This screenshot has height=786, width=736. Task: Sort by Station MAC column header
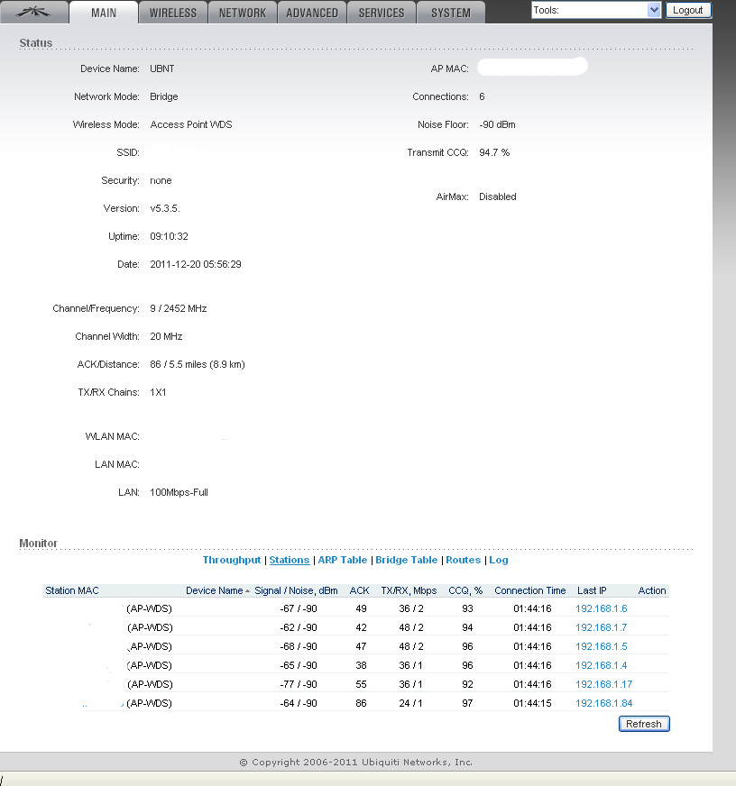[72, 590]
